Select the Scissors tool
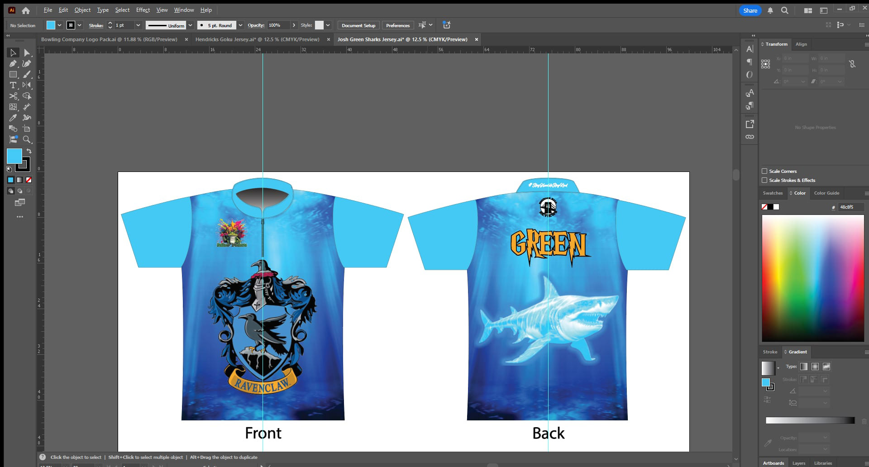869x467 pixels. tap(13, 96)
